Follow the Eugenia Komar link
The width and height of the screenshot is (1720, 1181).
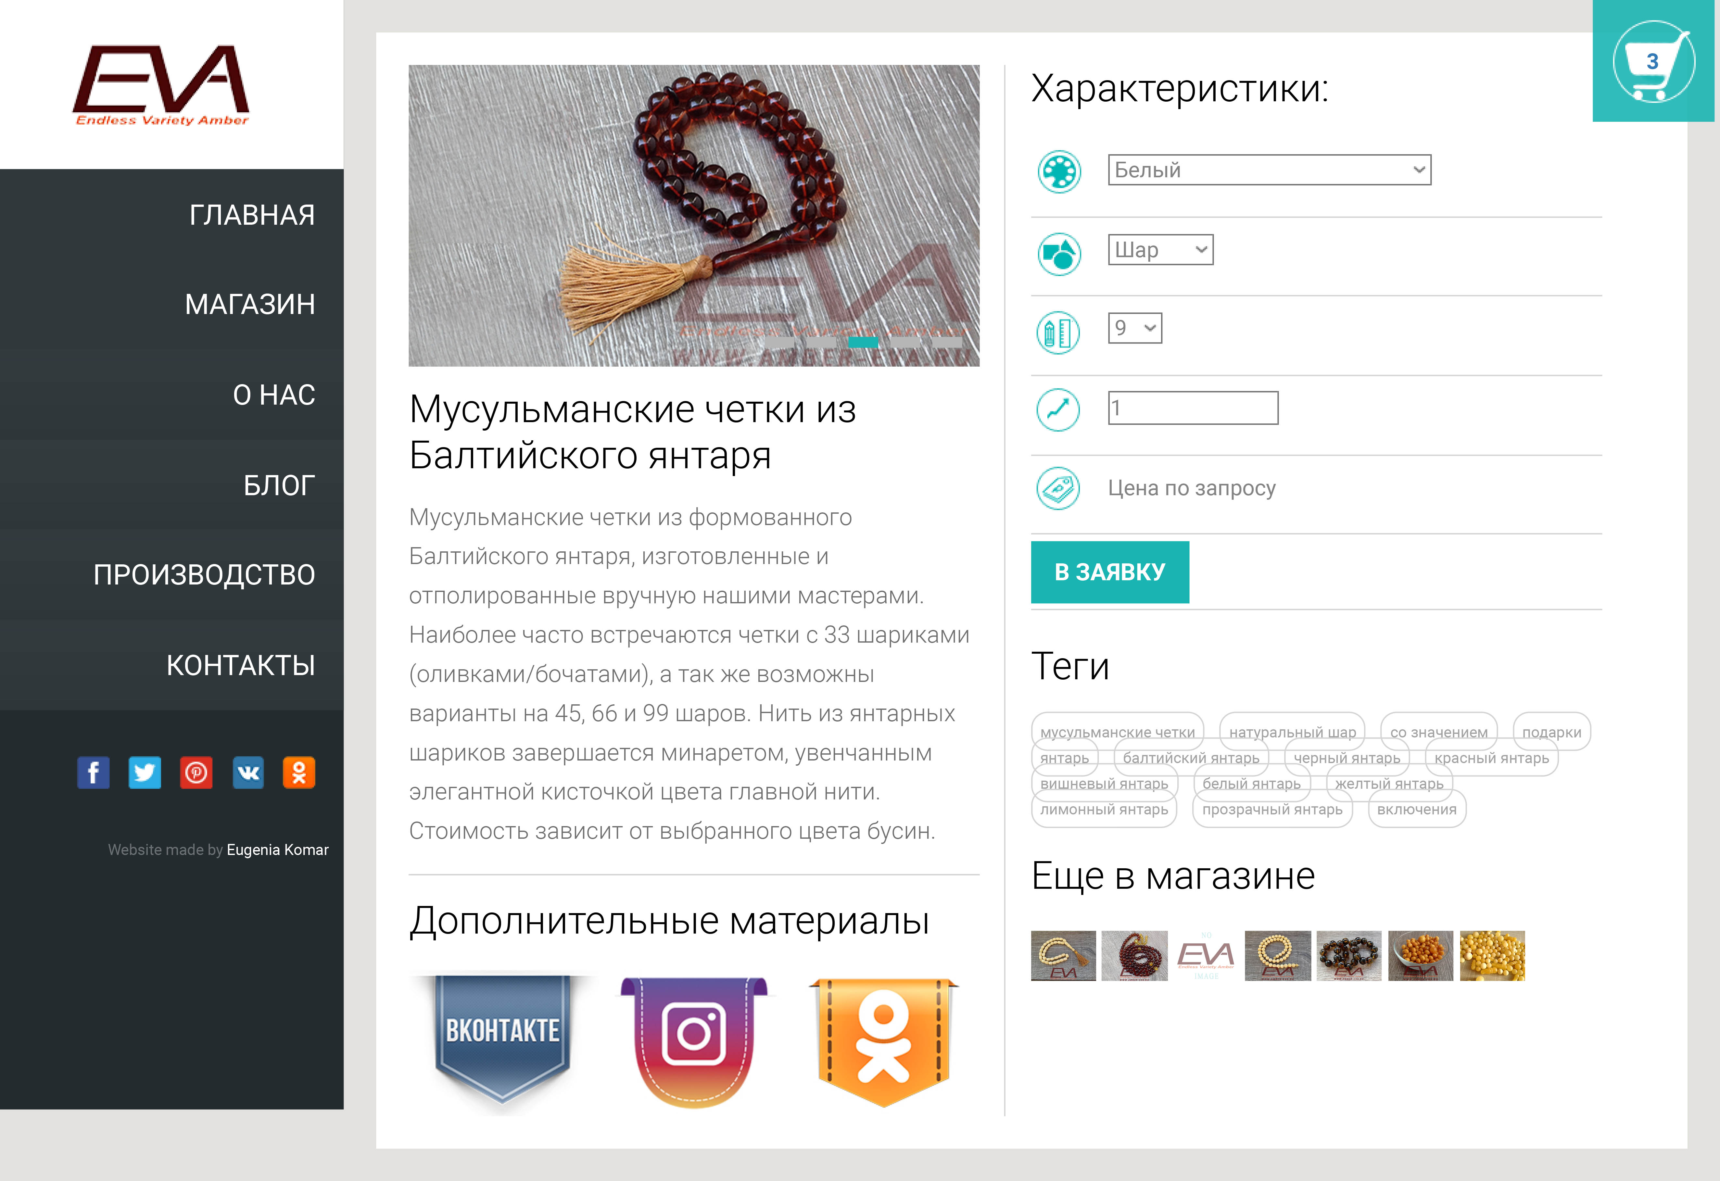278,849
